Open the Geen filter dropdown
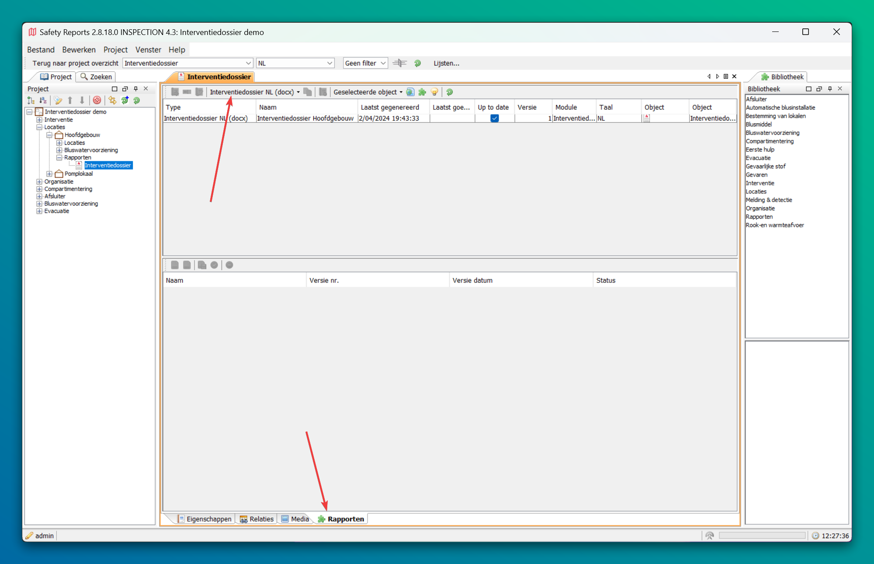874x564 pixels. tap(365, 63)
